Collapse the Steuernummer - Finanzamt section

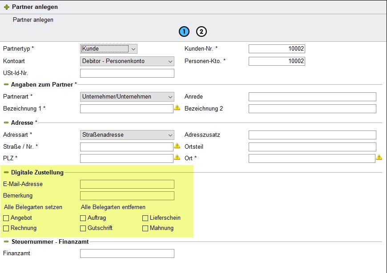[x=6, y=242]
